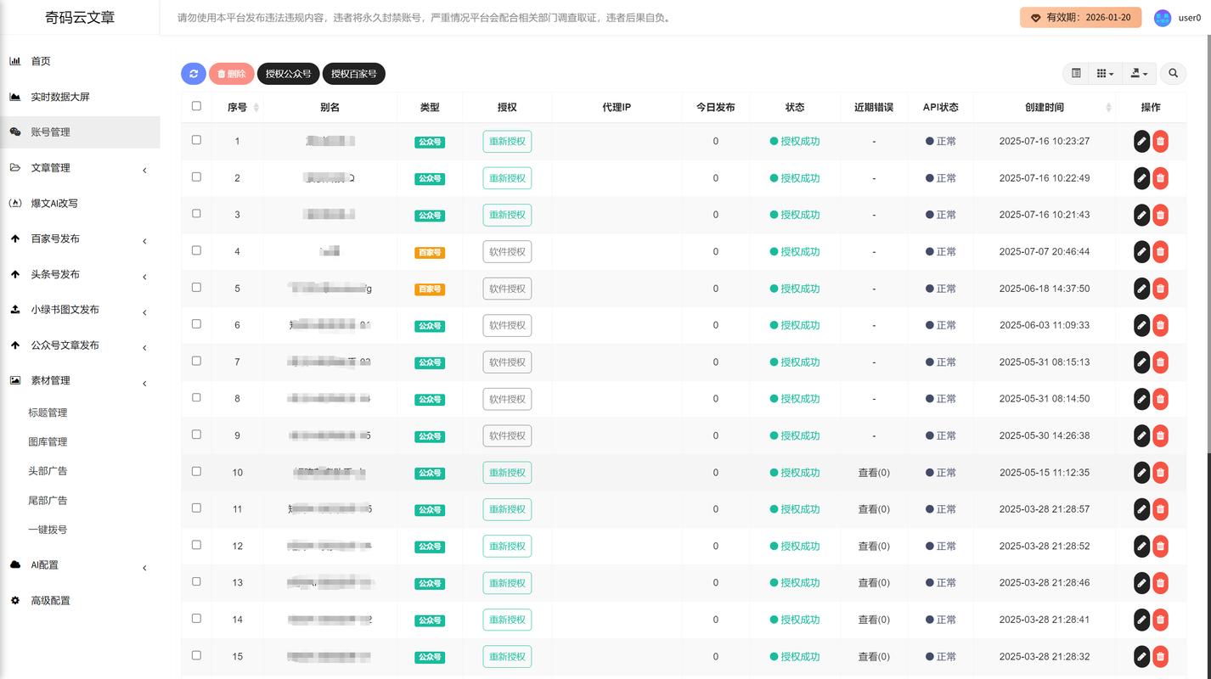Open the export data dropdown
1211x679 pixels.
click(1139, 74)
